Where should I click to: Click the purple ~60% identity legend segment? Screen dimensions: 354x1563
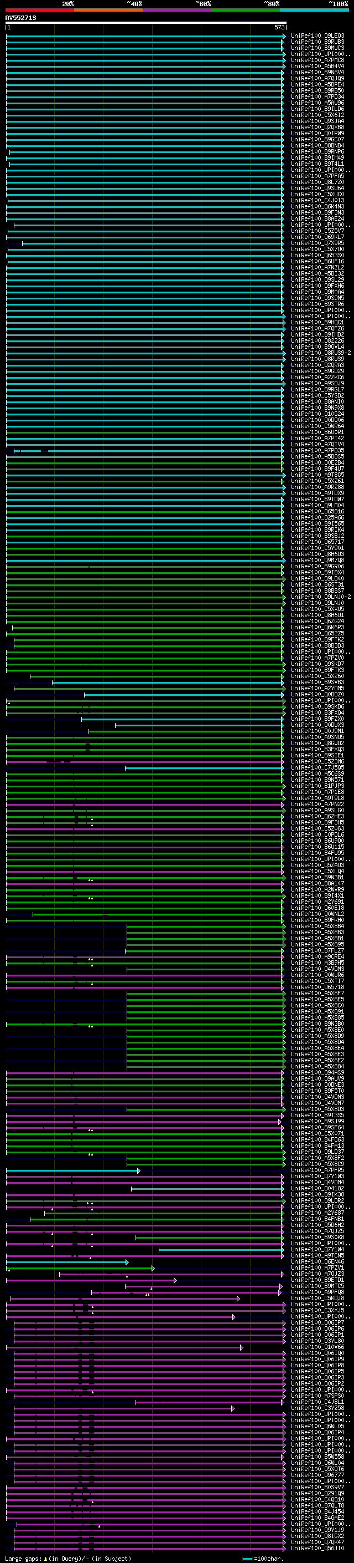pyautogui.click(x=176, y=10)
